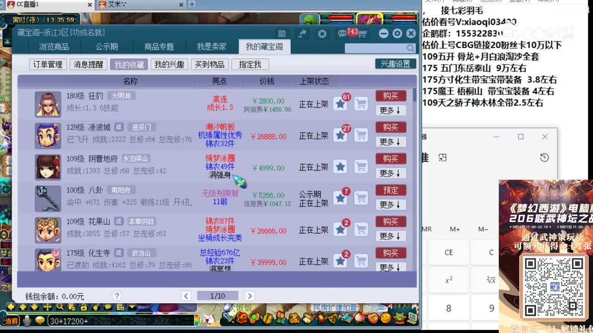
Task: Expand 更多 menu for 175级 化生寺
Action: pyautogui.click(x=391, y=267)
